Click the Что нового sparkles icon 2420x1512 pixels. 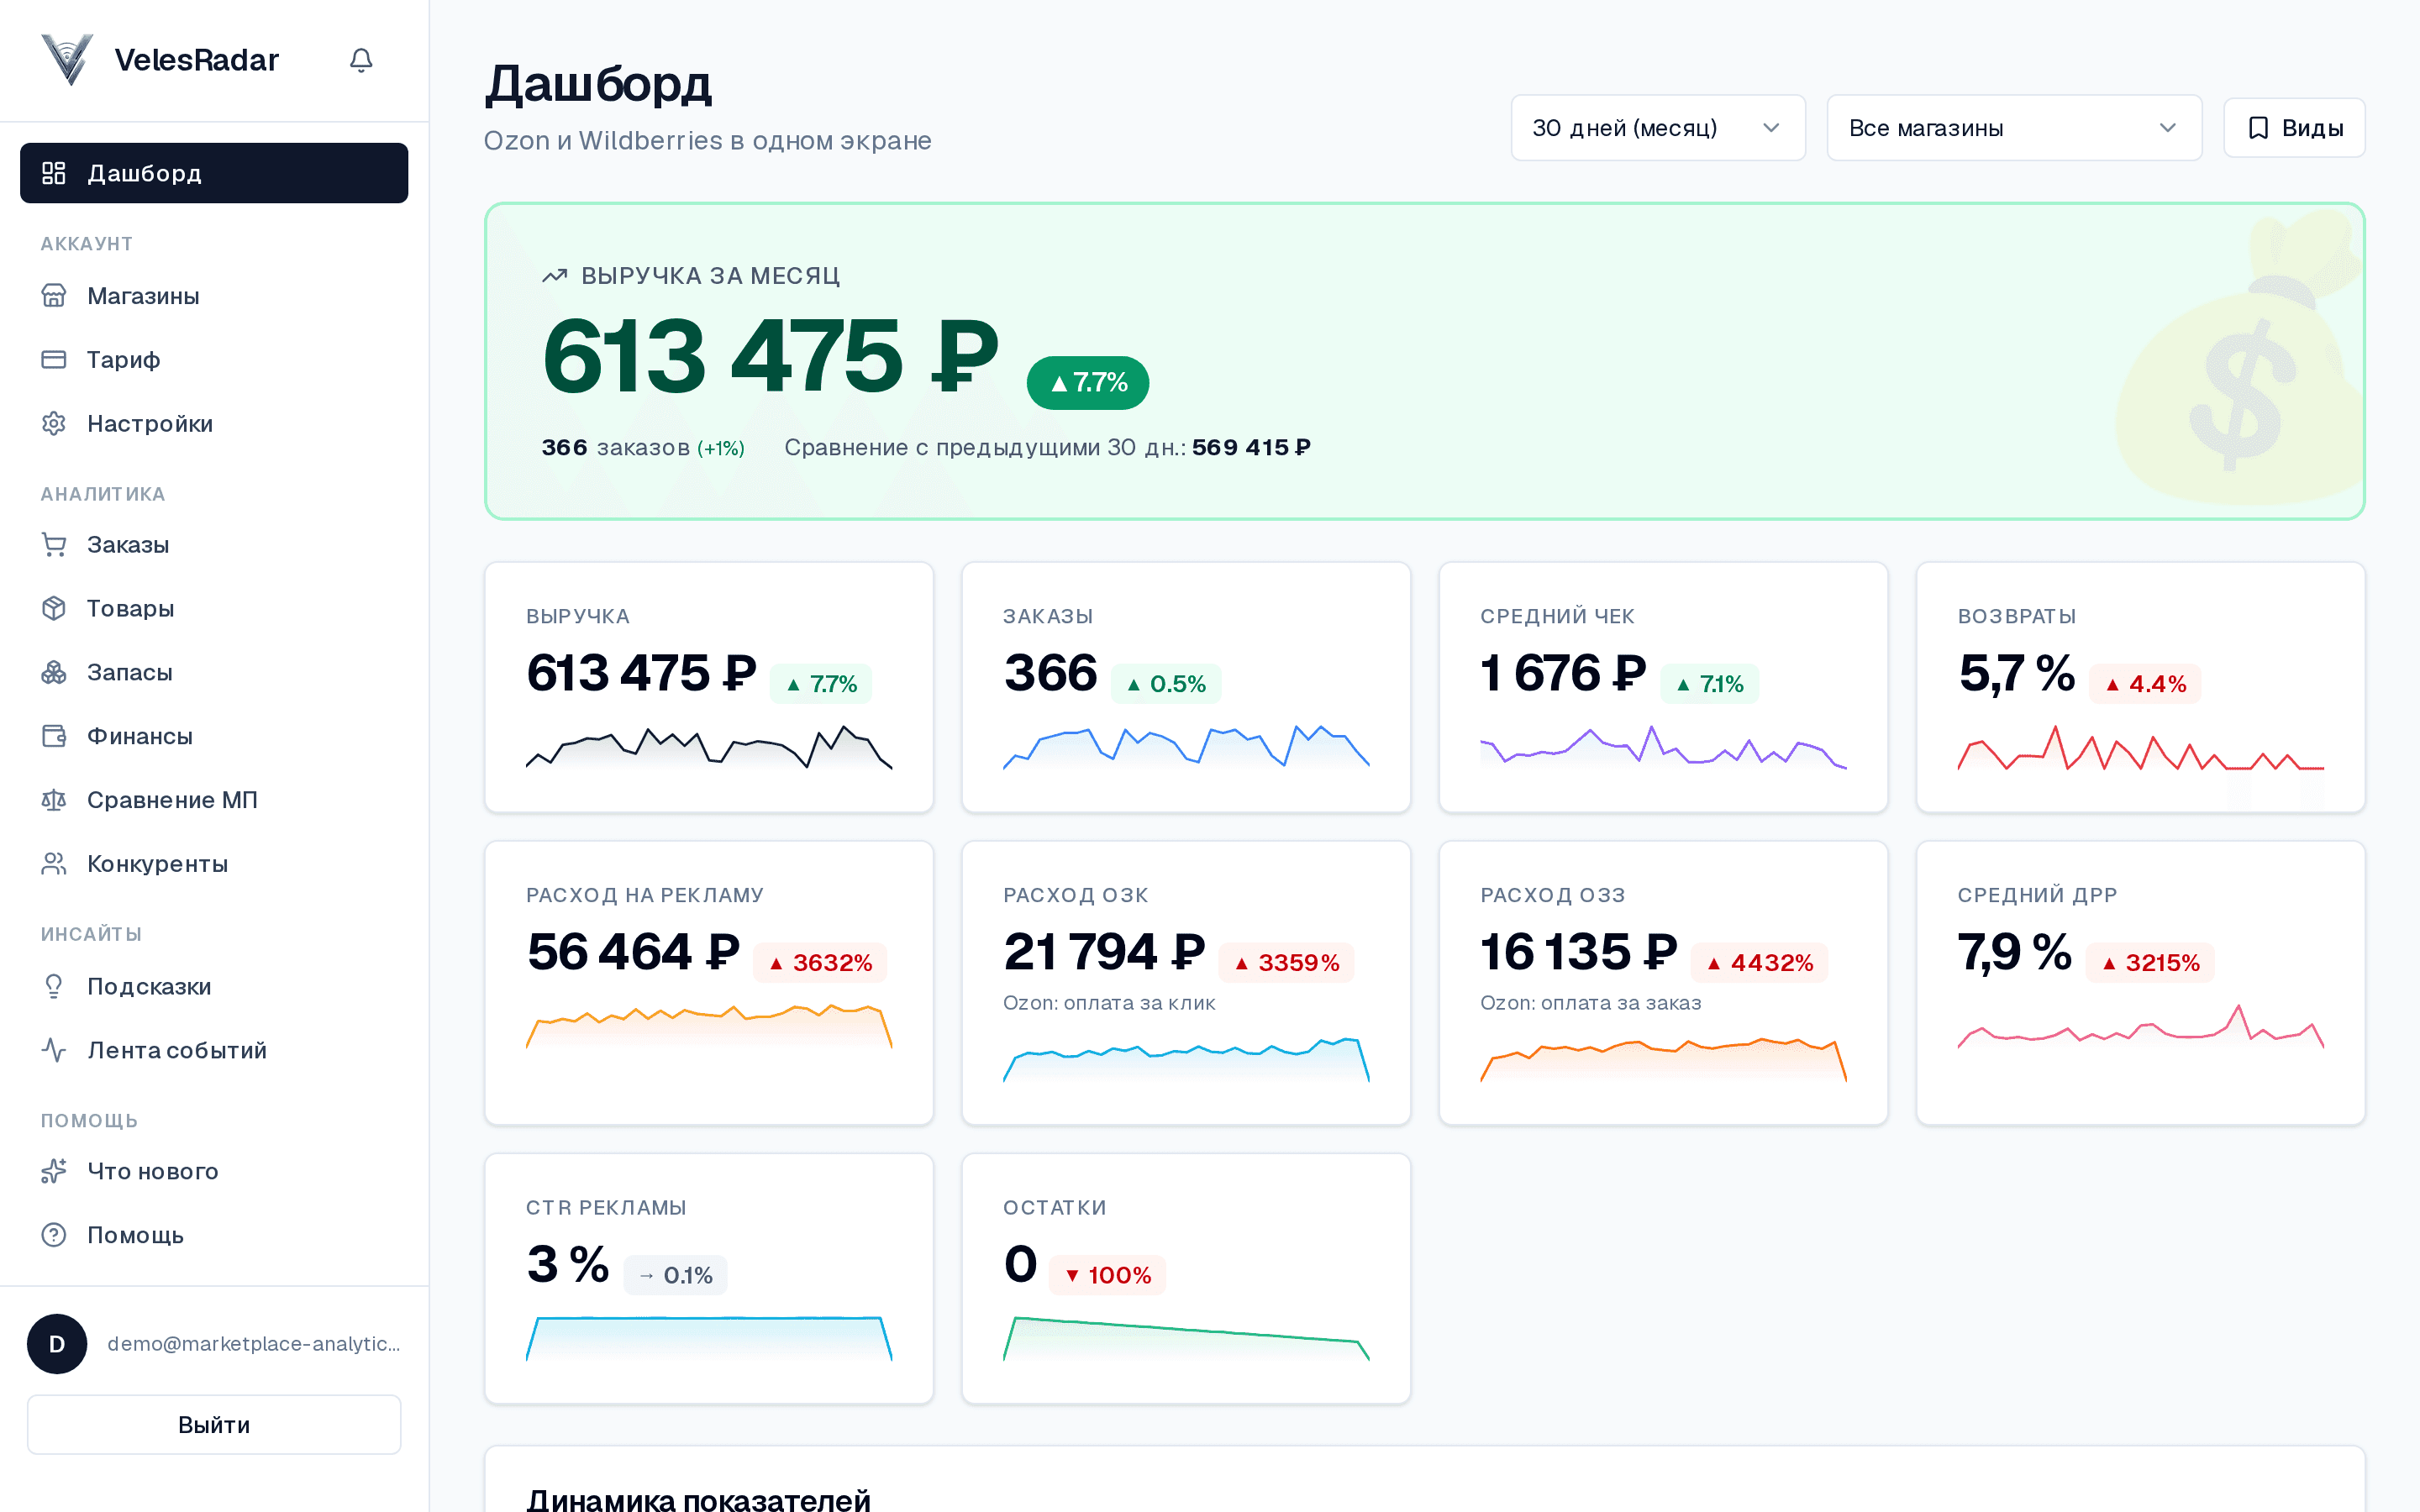point(54,1171)
